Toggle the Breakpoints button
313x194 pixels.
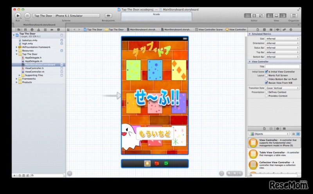pyautogui.click(x=108, y=15)
